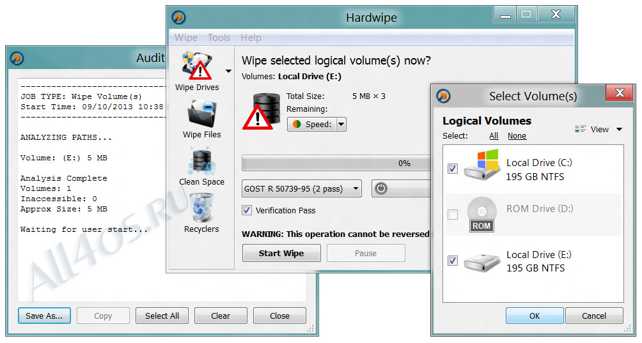Select the Wipe Drives tool icon
The height and width of the screenshot is (343, 642).
(197, 65)
